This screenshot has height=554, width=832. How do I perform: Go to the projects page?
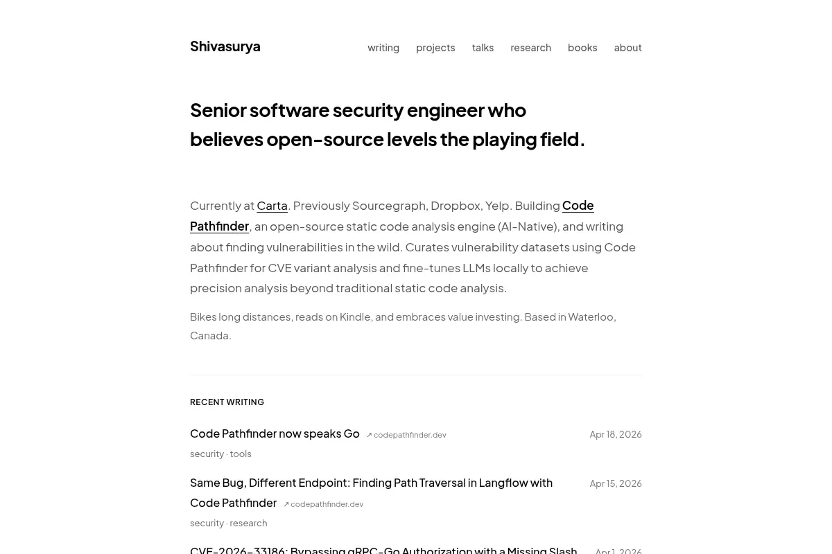(x=435, y=48)
